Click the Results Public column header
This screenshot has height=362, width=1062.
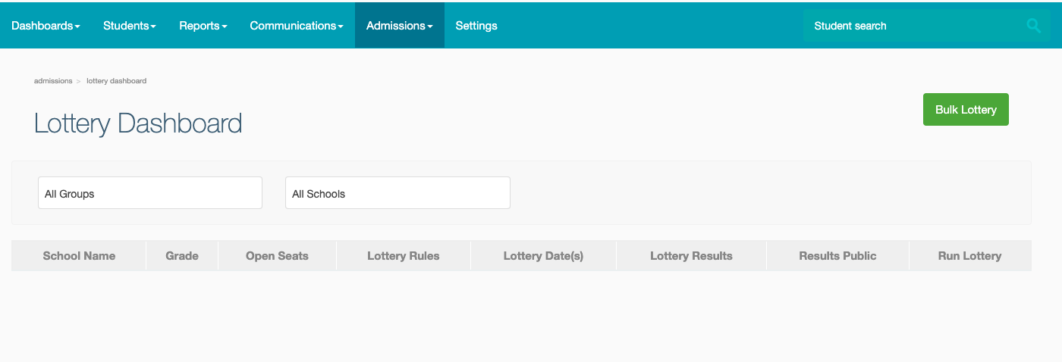(837, 256)
